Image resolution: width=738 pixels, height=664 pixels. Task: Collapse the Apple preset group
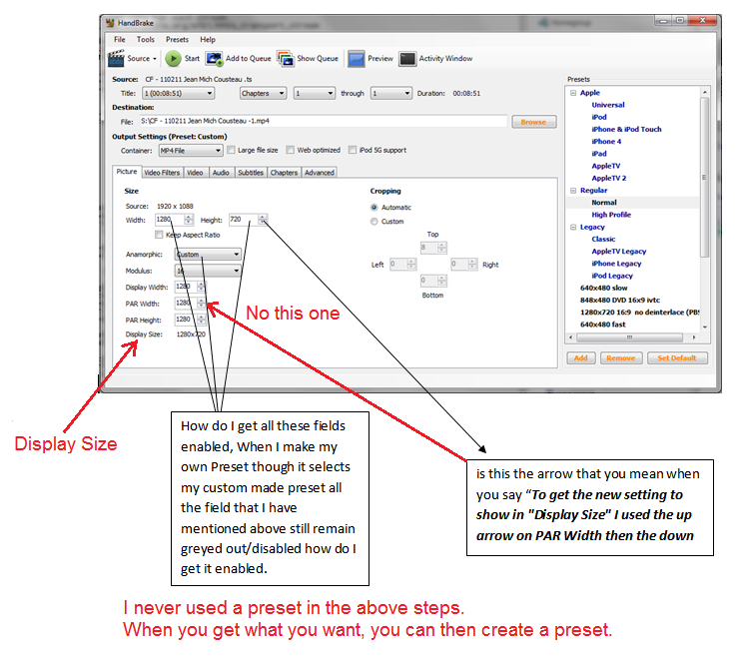(573, 93)
